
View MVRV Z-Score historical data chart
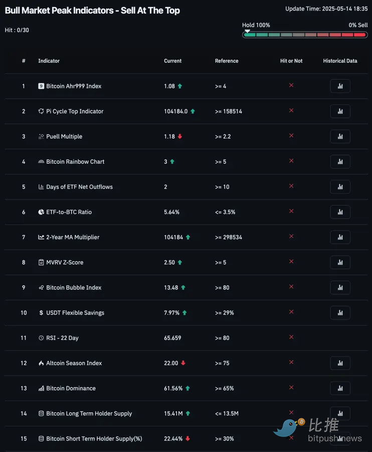tap(340, 262)
